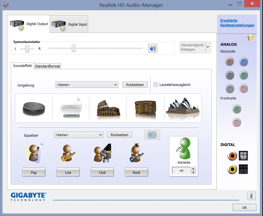The width and height of the screenshot is (263, 216).
Task: Click the L/R balance slider handle
Action: tap(27, 49)
